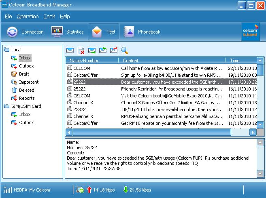Click the Local folder icon
This screenshot has width=266, height=198.
point(6,49)
